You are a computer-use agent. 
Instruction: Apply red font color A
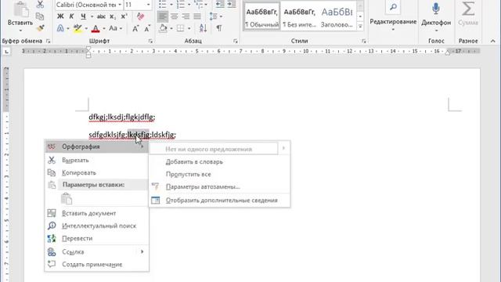[96, 28]
